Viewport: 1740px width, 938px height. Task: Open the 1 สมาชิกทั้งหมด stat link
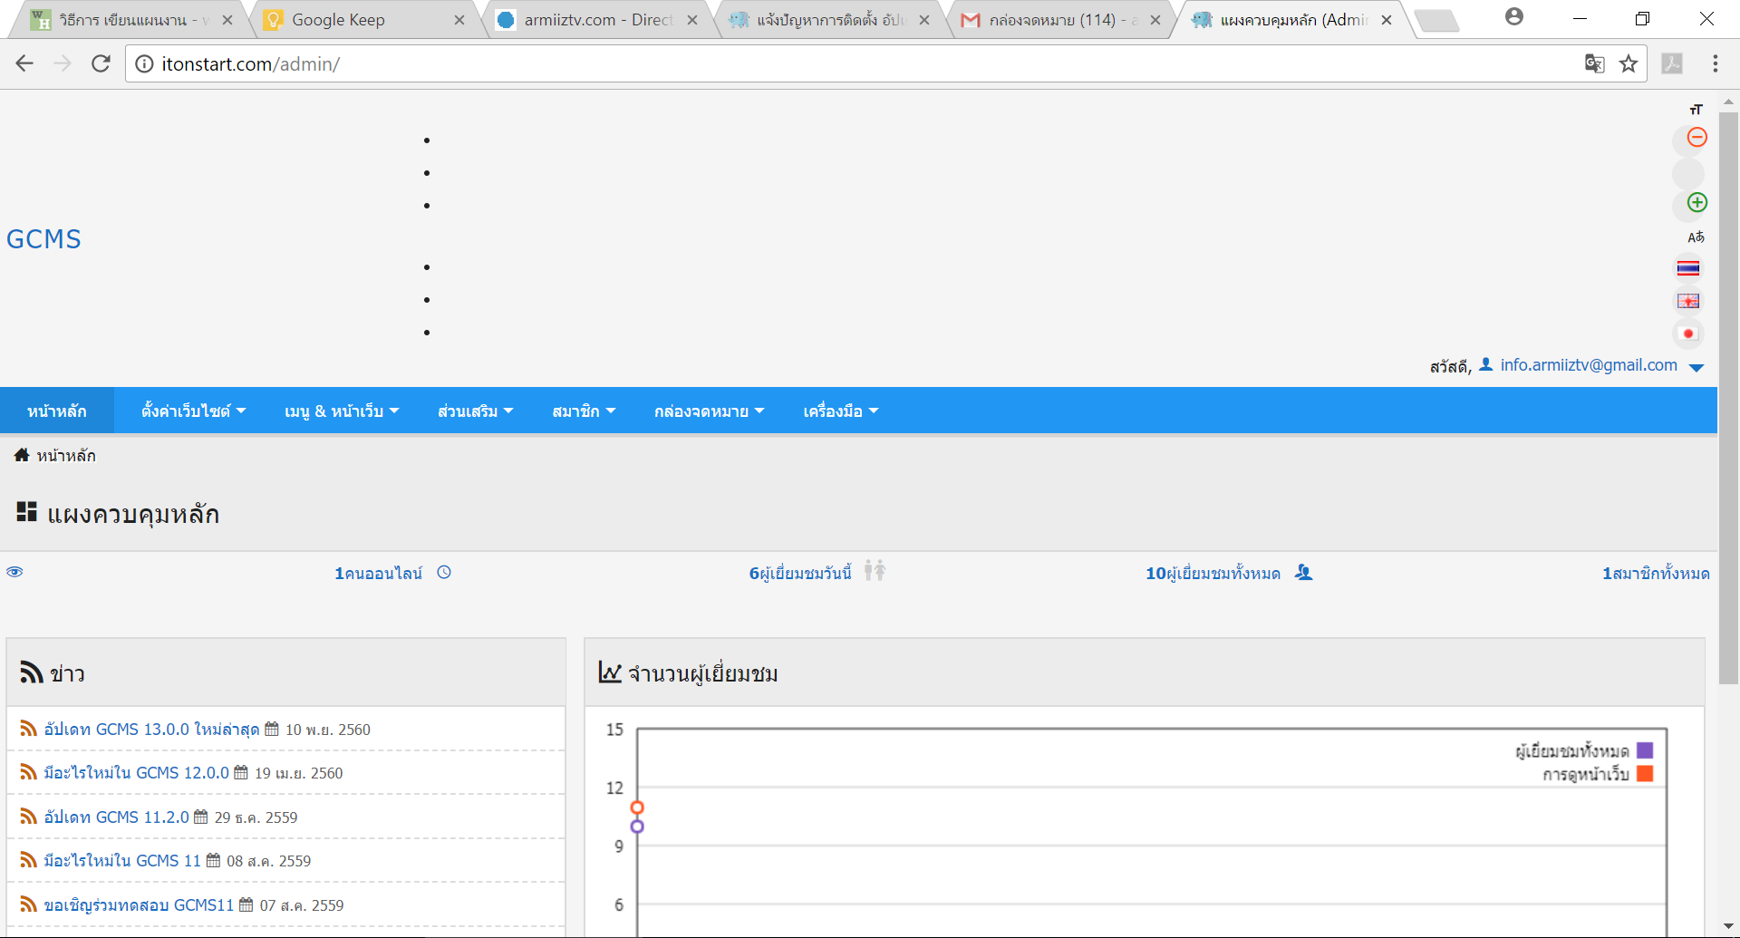point(1656,573)
